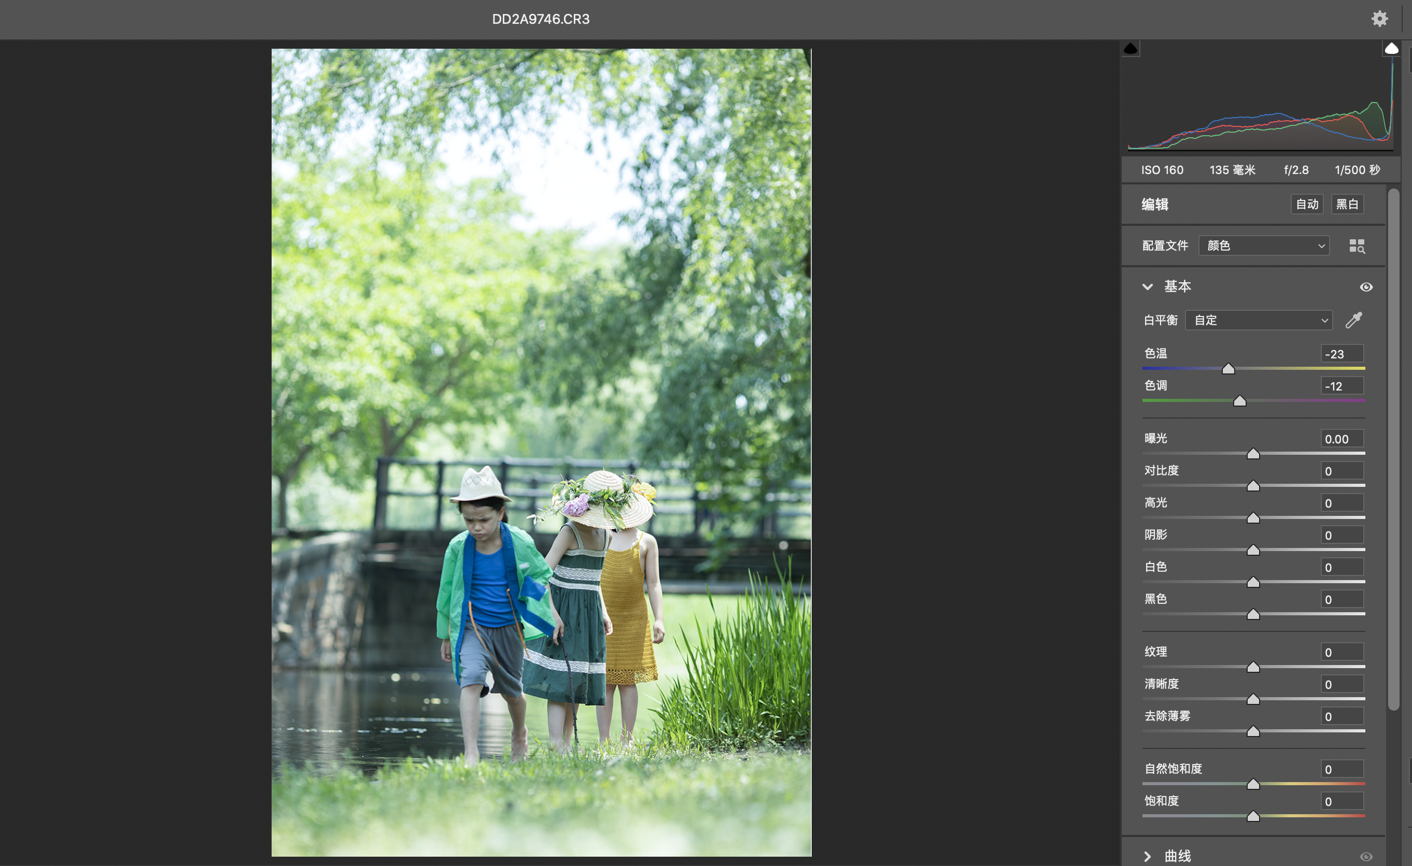The height and width of the screenshot is (866, 1412).
Task: Click the 色温 temperature slider handle
Action: click(1228, 369)
